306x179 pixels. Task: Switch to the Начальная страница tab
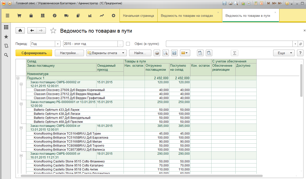[x=138, y=16]
